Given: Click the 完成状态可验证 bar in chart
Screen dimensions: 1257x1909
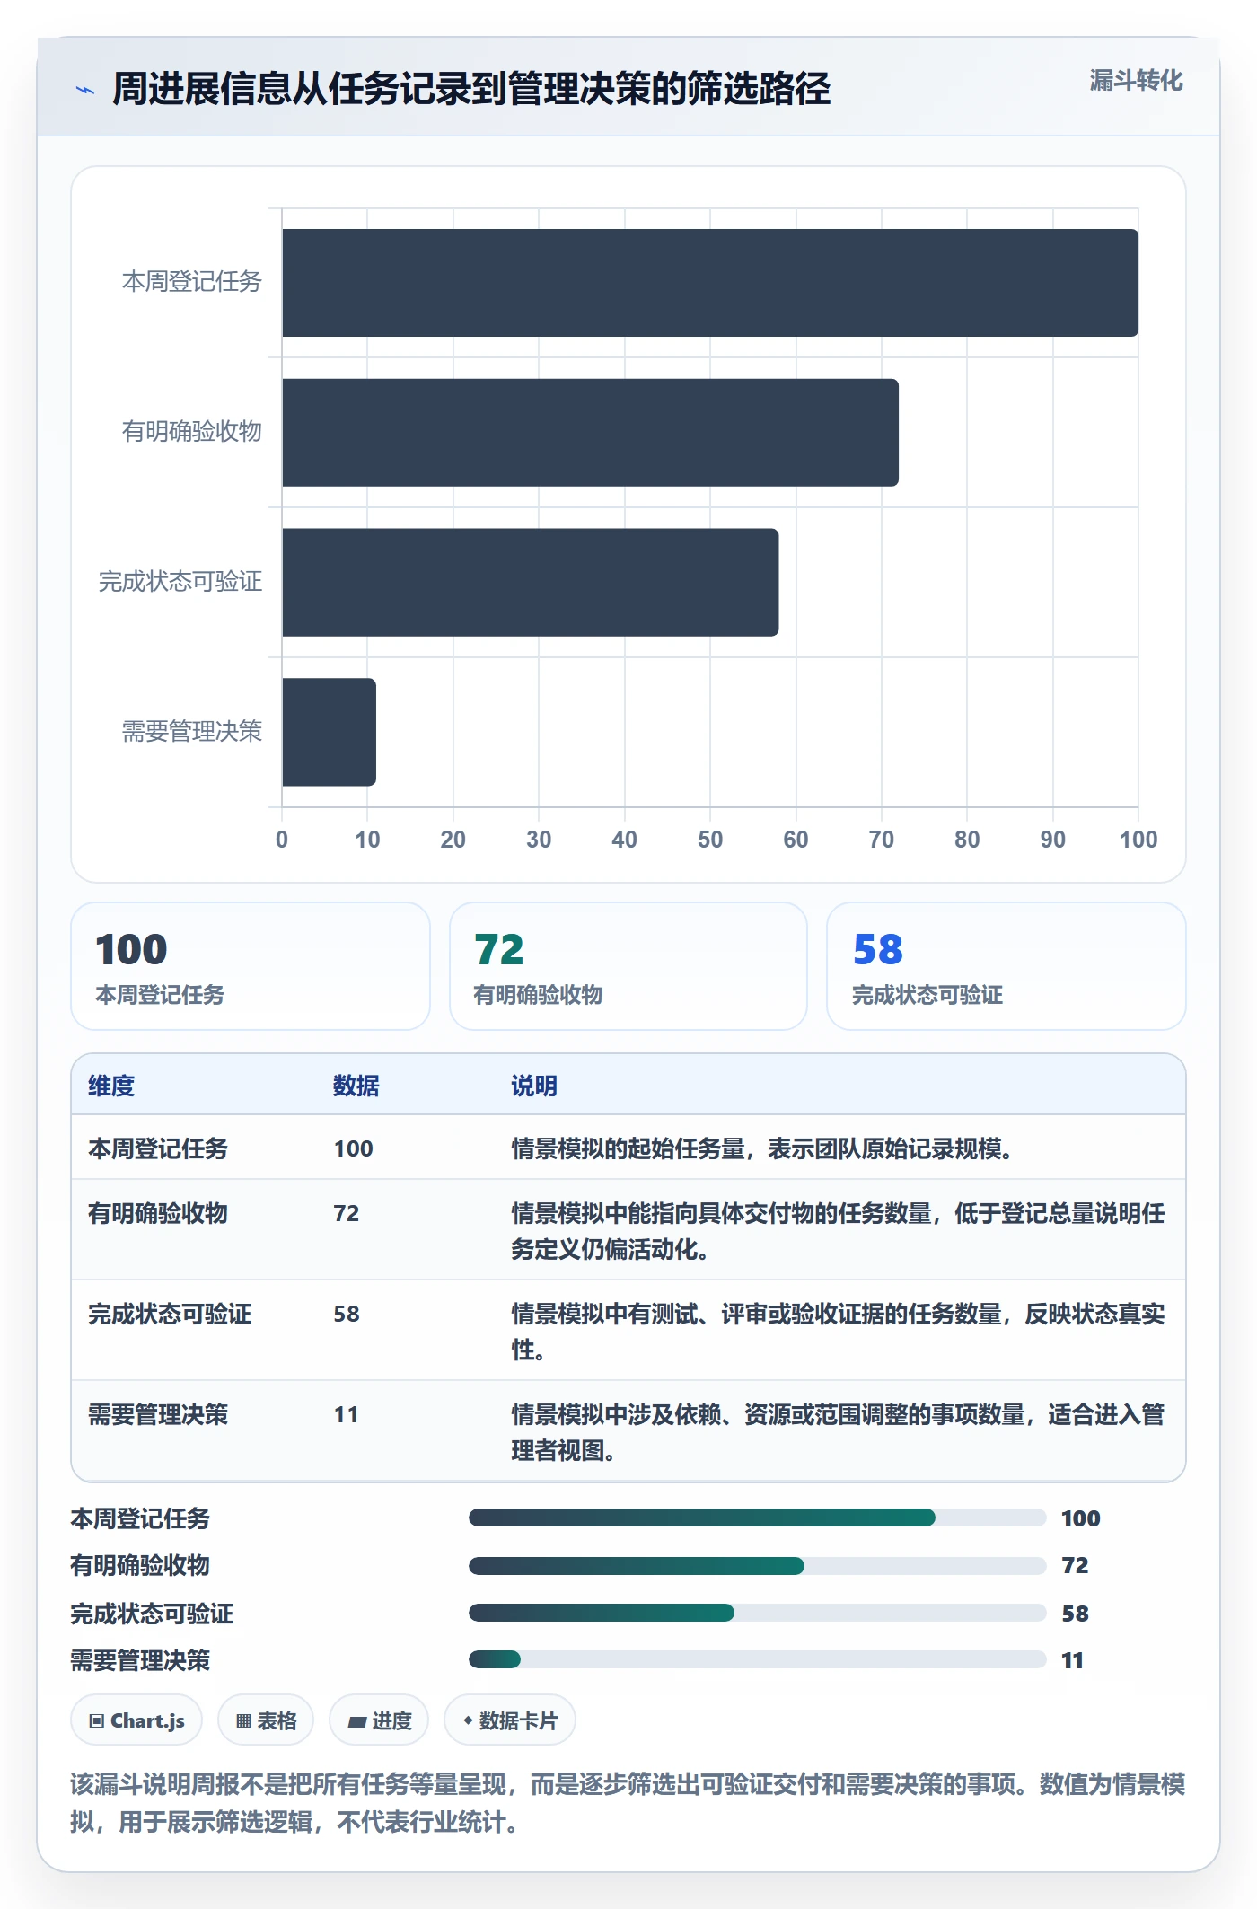Looking at the screenshot, I should (x=530, y=583).
